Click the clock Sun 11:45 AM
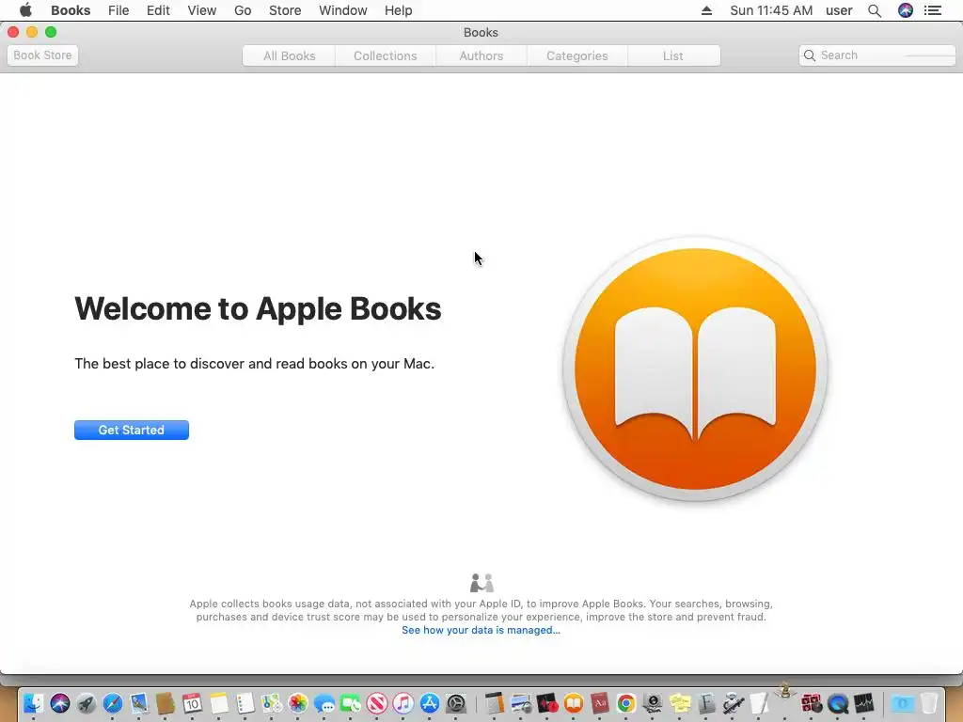 click(x=771, y=10)
